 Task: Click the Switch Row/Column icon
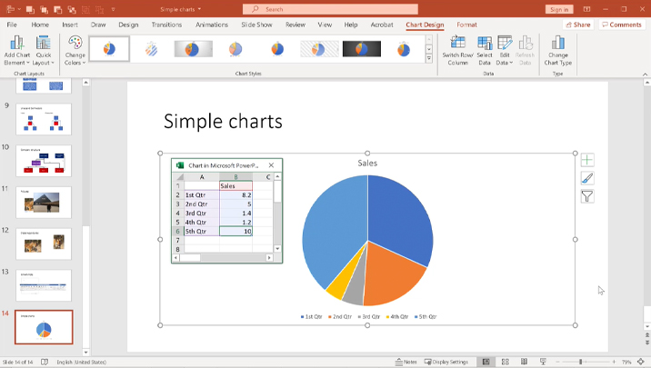pyautogui.click(x=457, y=48)
